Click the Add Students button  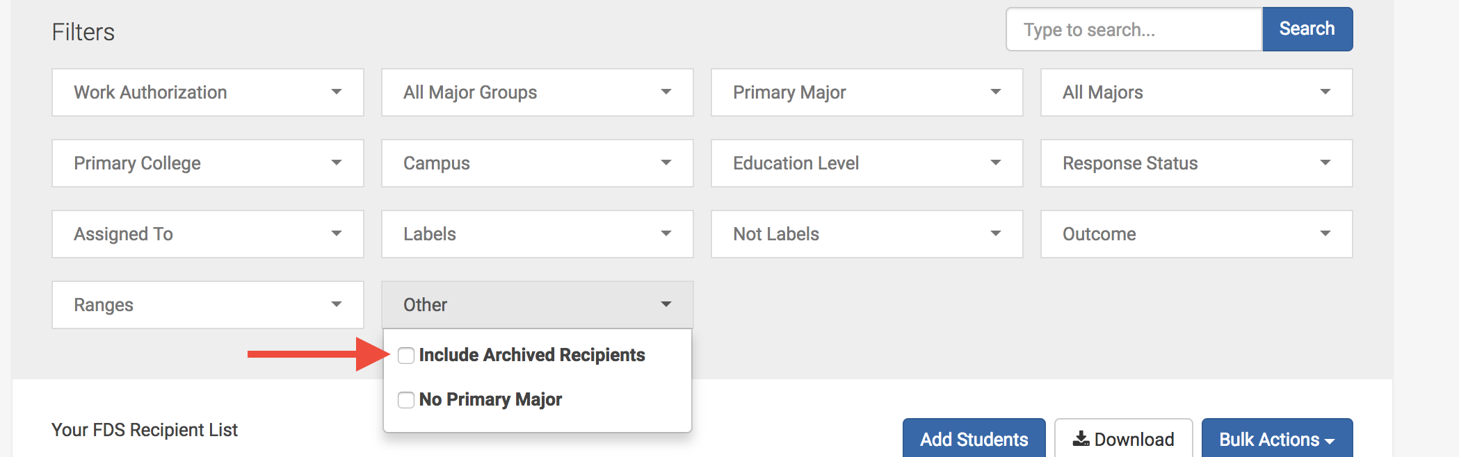(x=974, y=439)
